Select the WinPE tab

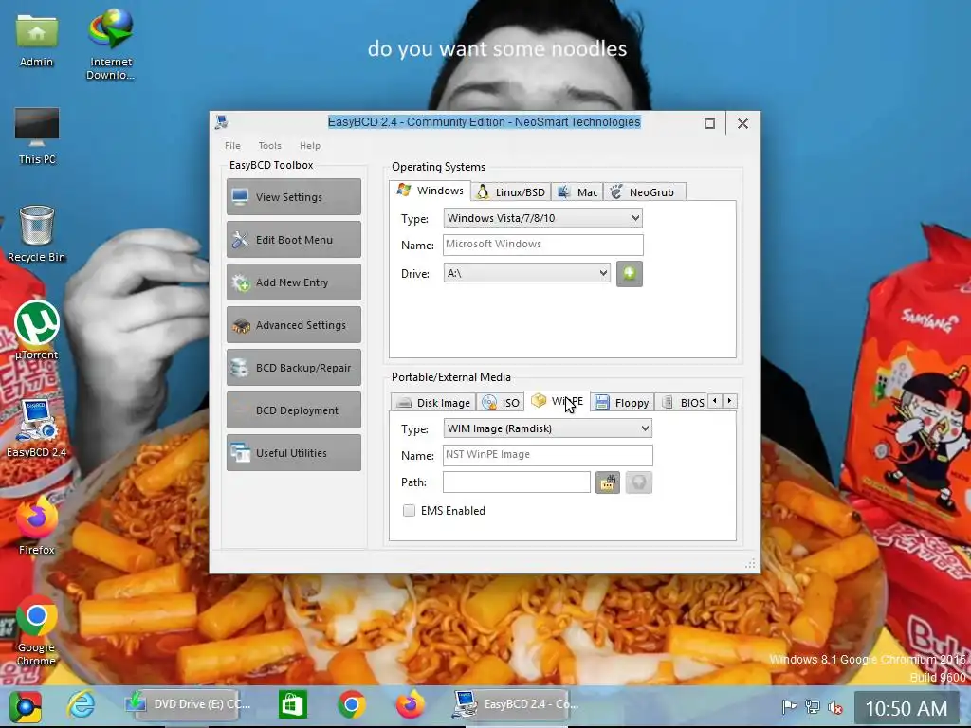pos(557,401)
